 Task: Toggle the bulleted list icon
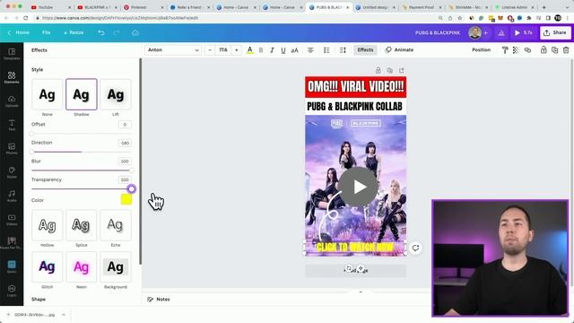pos(326,50)
